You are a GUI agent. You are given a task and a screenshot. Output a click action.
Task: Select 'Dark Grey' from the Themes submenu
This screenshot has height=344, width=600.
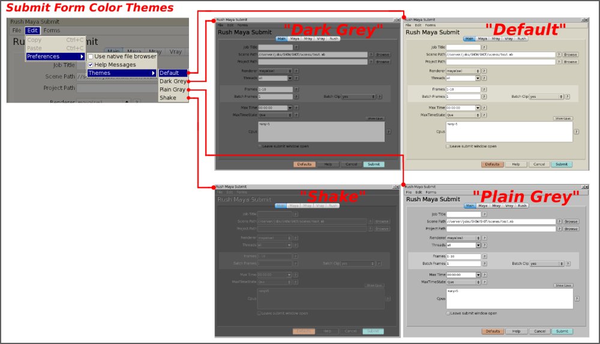tap(173, 81)
